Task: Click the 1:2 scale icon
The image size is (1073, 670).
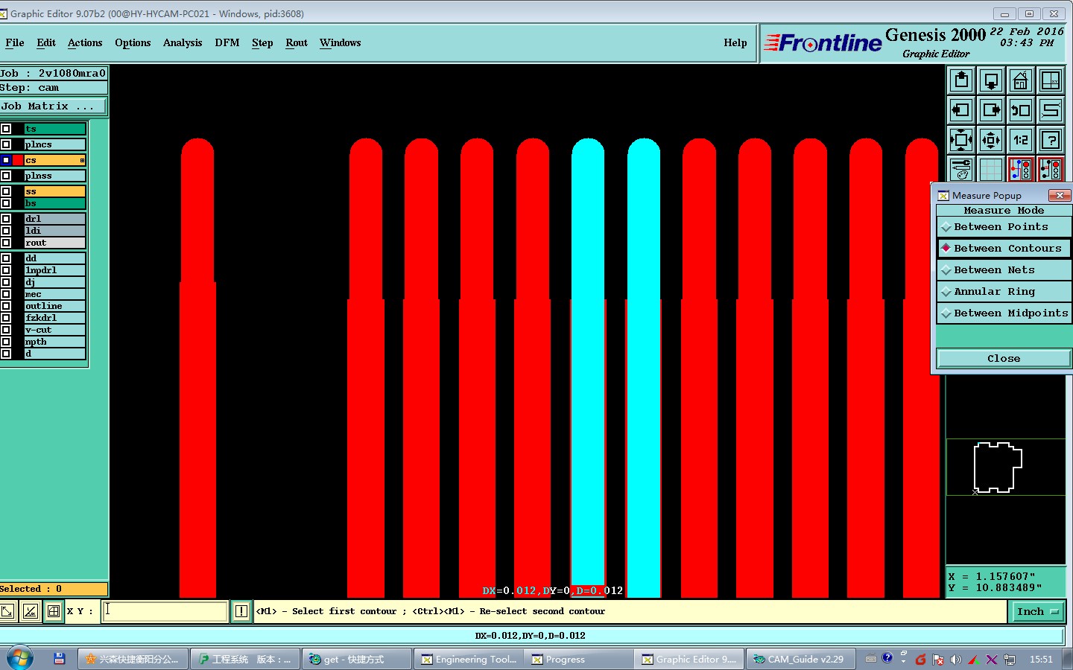Action: point(1021,140)
